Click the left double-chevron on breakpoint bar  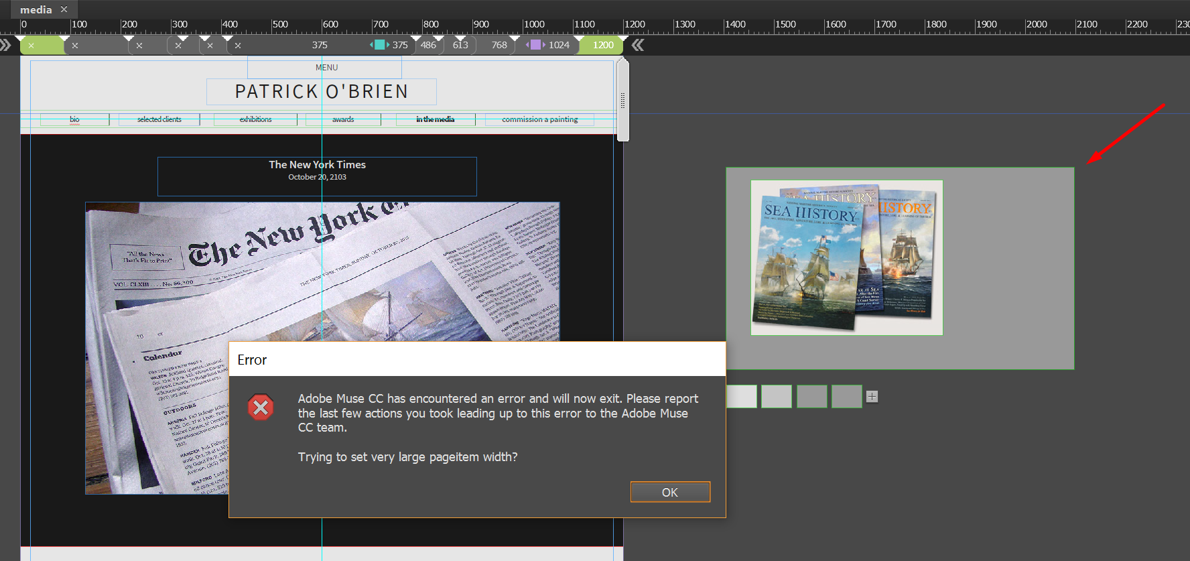click(x=5, y=45)
